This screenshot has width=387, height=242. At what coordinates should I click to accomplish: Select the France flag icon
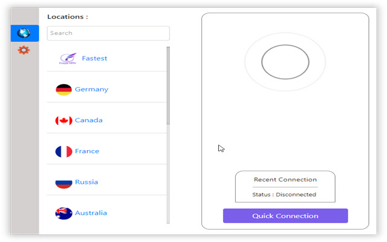tap(63, 151)
